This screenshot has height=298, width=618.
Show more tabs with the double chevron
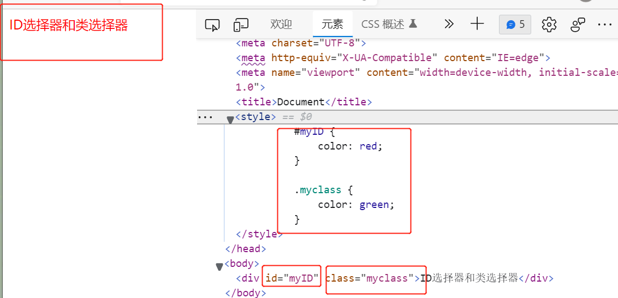point(449,25)
